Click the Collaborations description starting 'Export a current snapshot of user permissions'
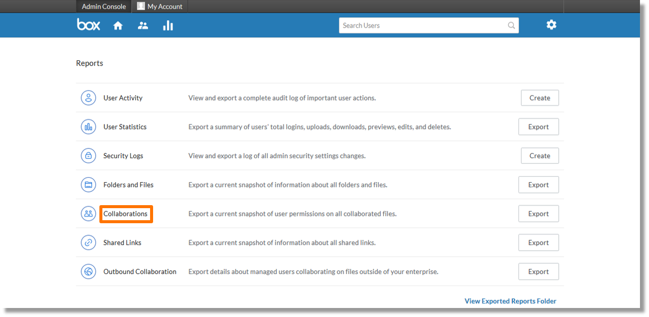649x317 pixels. (x=293, y=214)
